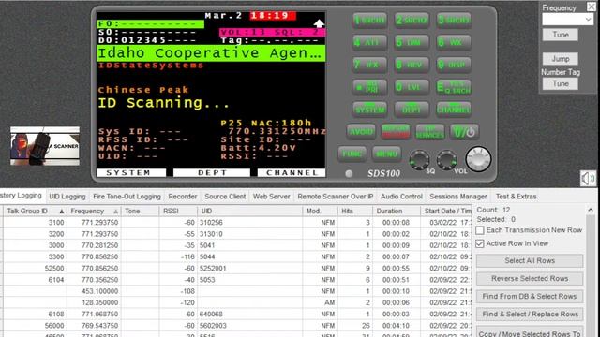Screen dimensions: 600x337
Task: Click keypad button 2 SRCH2
Action: (x=412, y=21)
